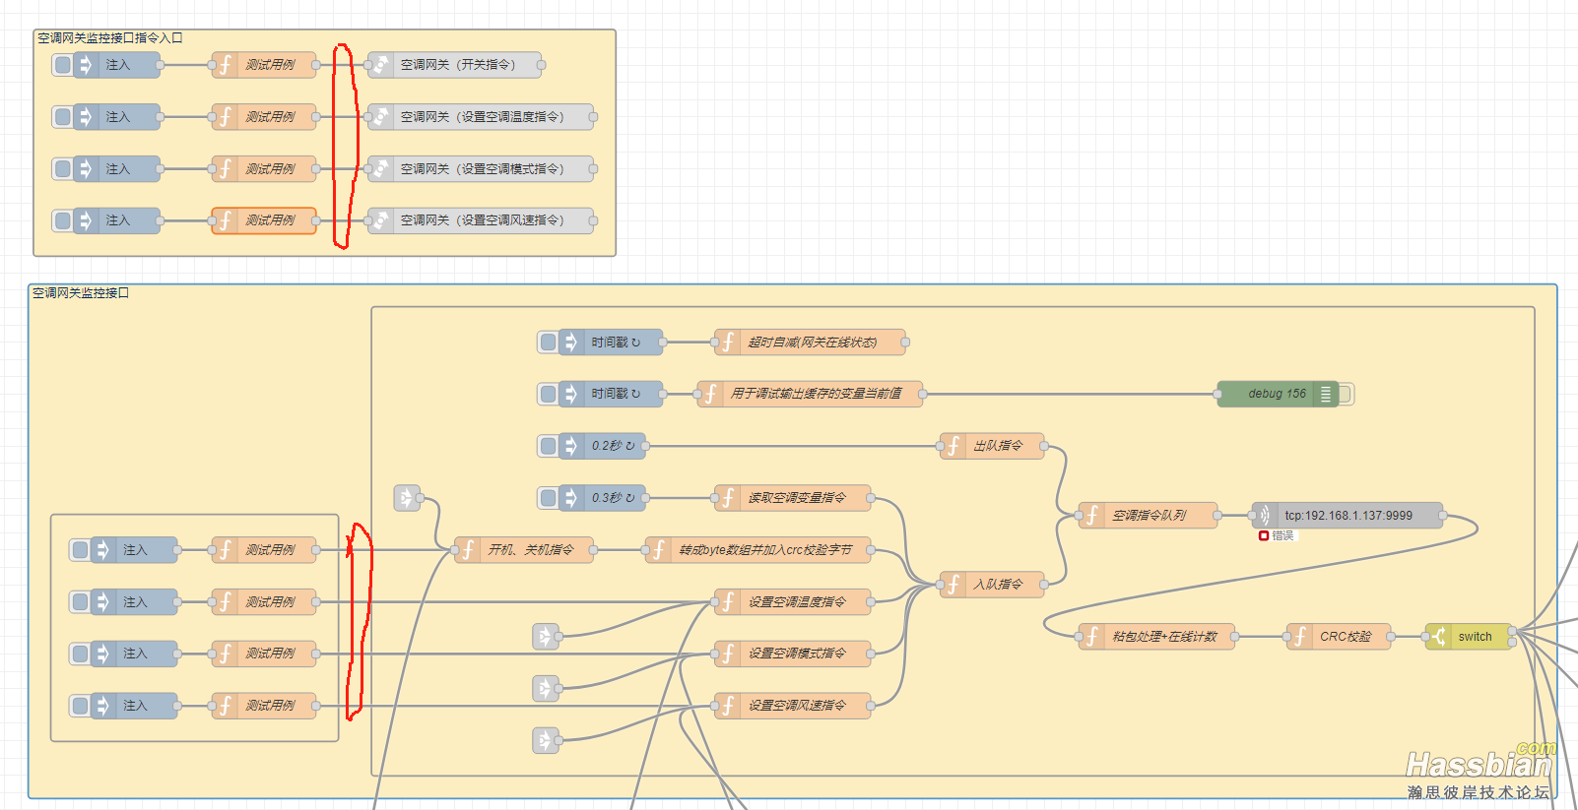Click output port of CRC校验 node
1578x810 pixels.
[1390, 637]
